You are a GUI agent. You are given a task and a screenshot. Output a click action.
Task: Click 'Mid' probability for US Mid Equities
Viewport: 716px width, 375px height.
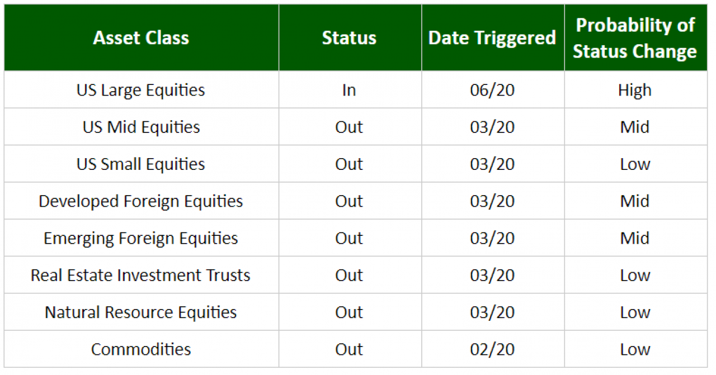635,127
